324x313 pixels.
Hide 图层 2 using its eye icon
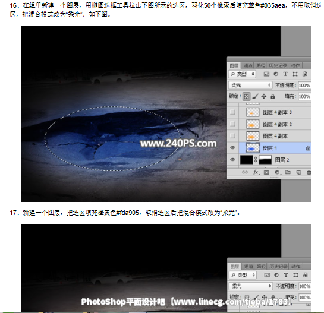(x=232, y=159)
